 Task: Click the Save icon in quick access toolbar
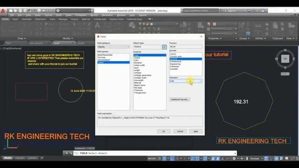click(20, 11)
